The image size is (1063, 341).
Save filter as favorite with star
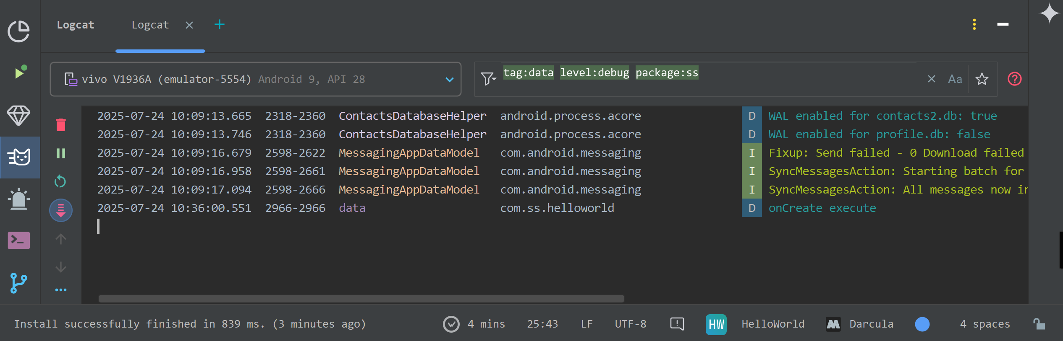982,79
